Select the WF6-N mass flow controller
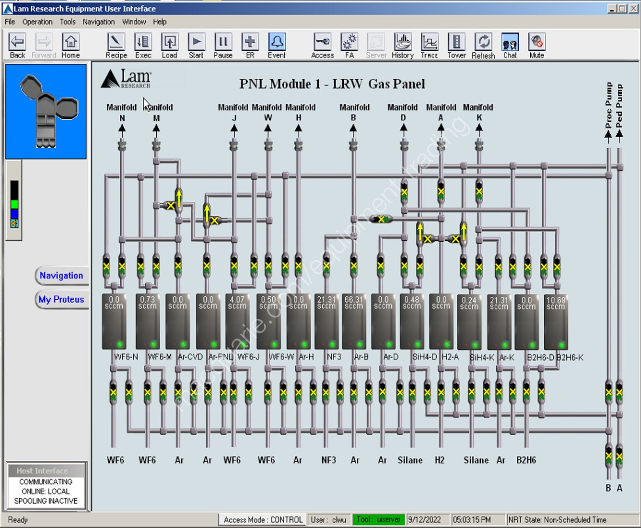The height and width of the screenshot is (528, 641). click(x=114, y=322)
